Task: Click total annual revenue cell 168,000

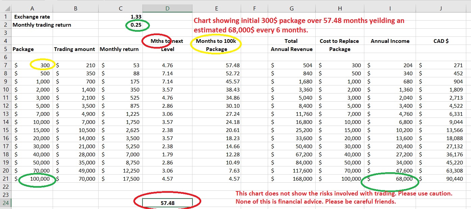Action: (291, 179)
